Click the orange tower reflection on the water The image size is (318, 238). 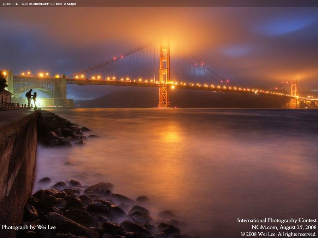pyautogui.click(x=172, y=136)
